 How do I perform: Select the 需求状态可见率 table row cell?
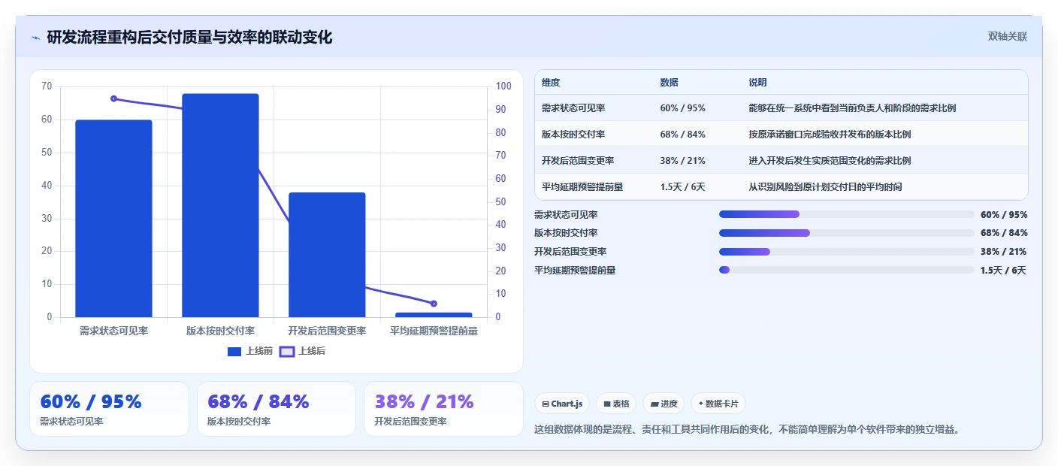pos(573,108)
